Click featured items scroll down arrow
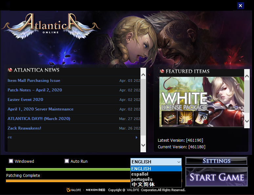 [247, 121]
